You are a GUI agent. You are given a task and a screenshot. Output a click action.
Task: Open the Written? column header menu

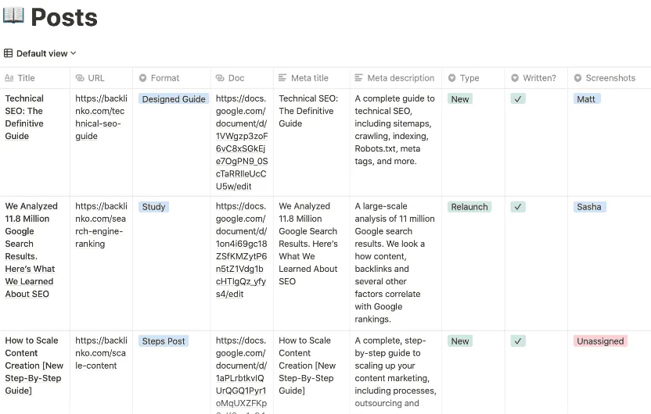pyautogui.click(x=536, y=78)
